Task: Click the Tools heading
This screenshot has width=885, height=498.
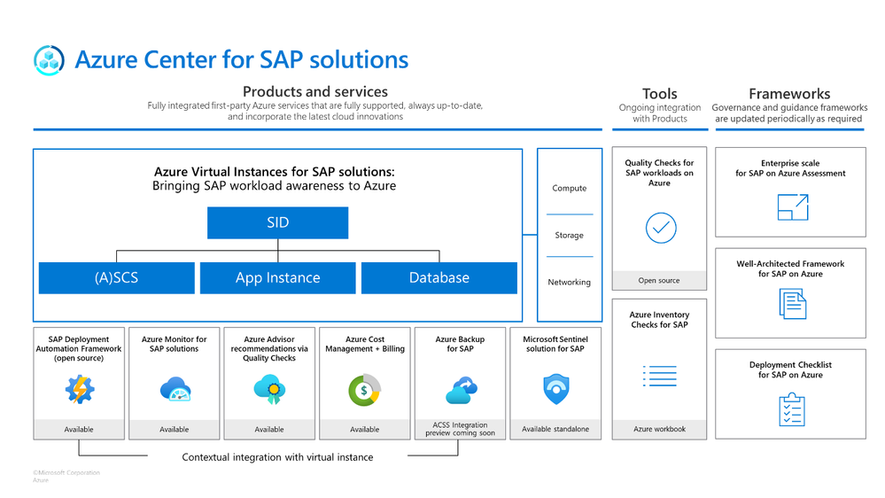Action: [x=660, y=94]
